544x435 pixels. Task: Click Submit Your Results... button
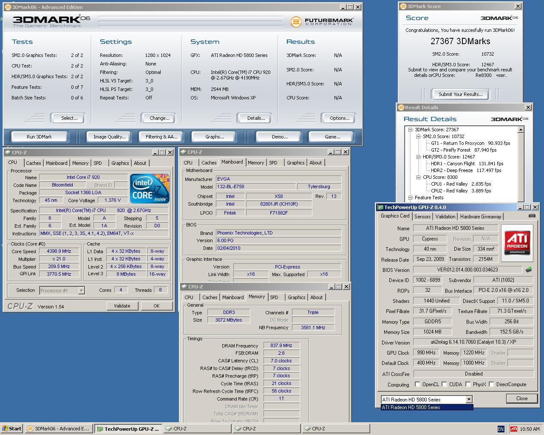tap(460, 94)
